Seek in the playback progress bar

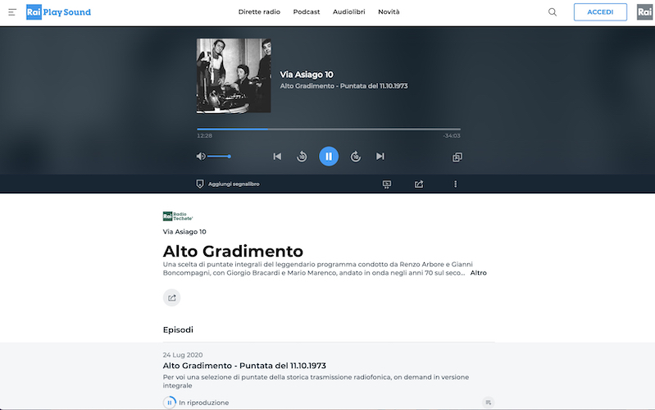click(x=329, y=129)
